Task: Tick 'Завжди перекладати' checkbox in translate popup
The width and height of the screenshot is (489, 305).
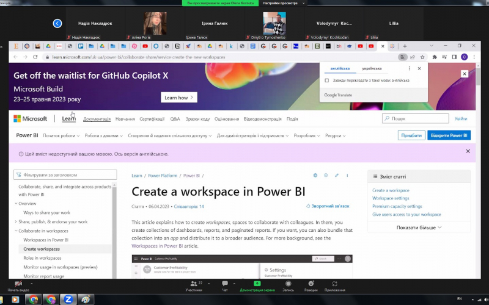Action: 327,81
